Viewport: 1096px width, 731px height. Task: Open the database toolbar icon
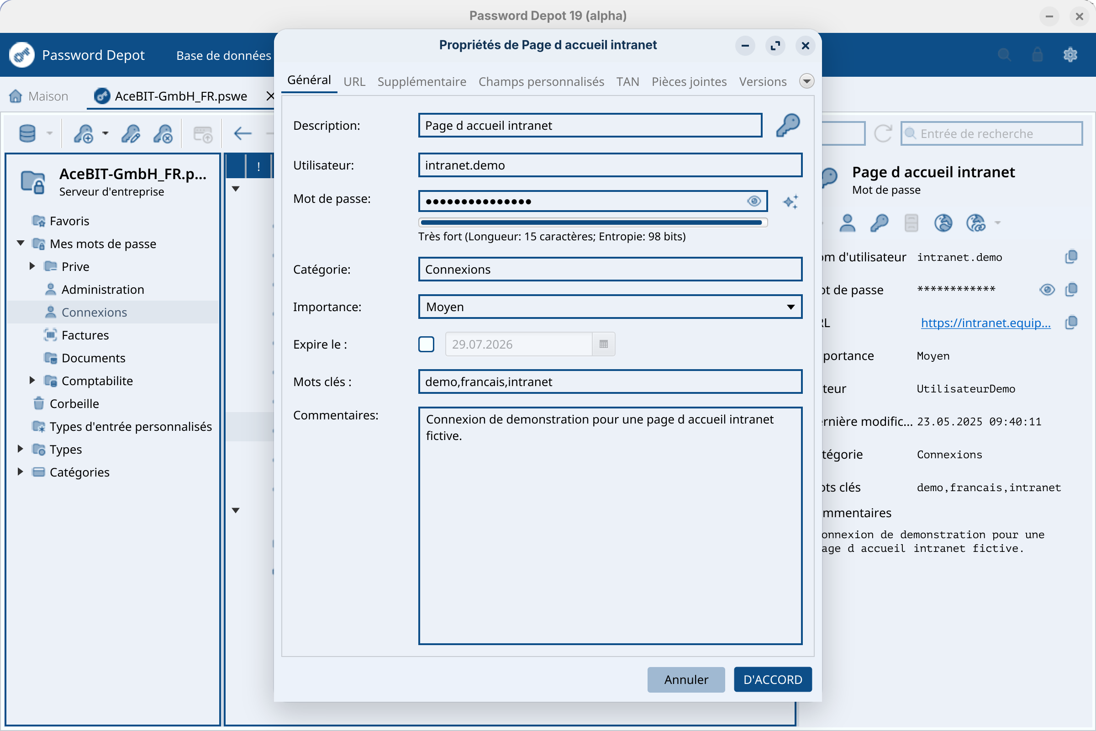(x=27, y=134)
